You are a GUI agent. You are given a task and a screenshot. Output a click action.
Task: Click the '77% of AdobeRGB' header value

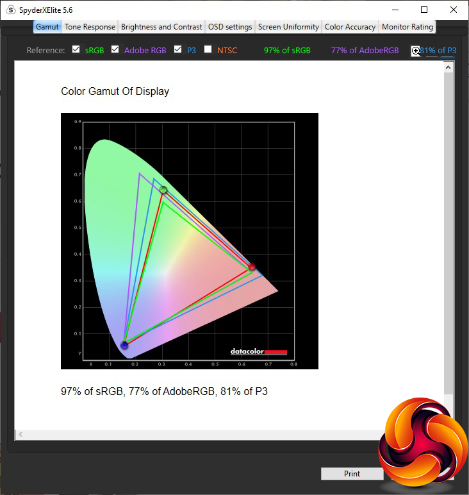pos(365,51)
